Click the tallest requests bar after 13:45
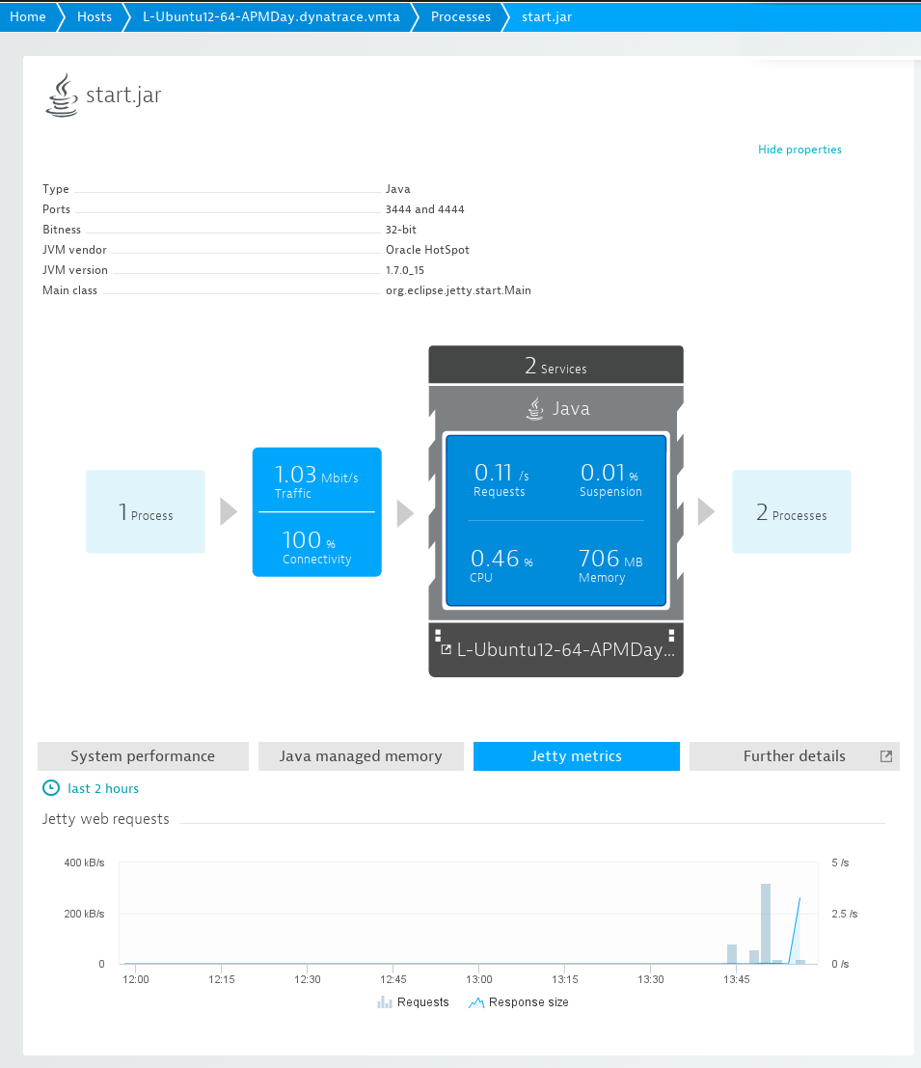The height and width of the screenshot is (1068, 921). (x=766, y=923)
